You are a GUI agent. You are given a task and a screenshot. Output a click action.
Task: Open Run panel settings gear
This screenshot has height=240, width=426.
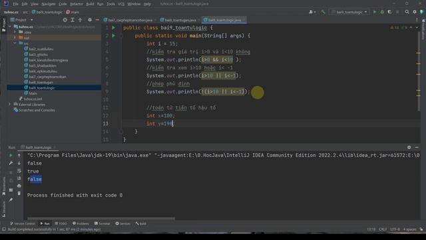pyautogui.click(x=409, y=147)
